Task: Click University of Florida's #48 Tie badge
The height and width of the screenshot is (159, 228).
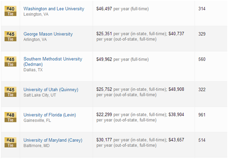Action: click(11, 117)
